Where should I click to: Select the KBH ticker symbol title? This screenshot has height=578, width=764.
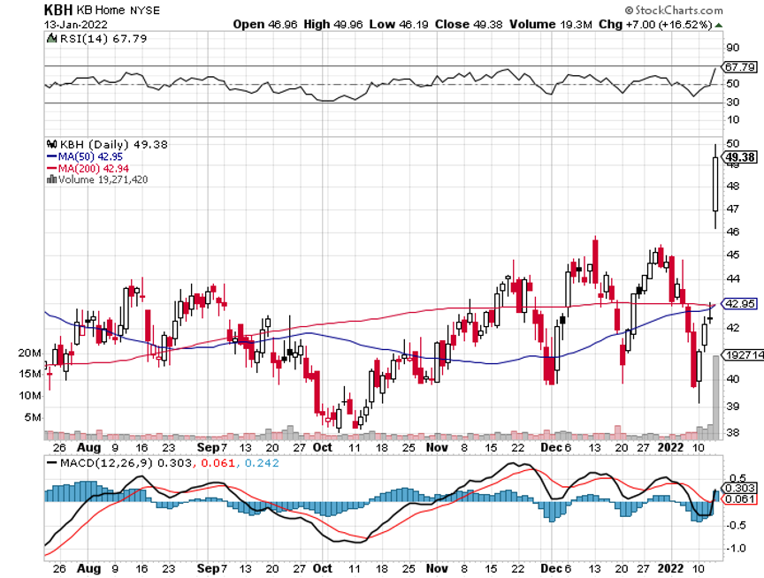click(x=58, y=10)
